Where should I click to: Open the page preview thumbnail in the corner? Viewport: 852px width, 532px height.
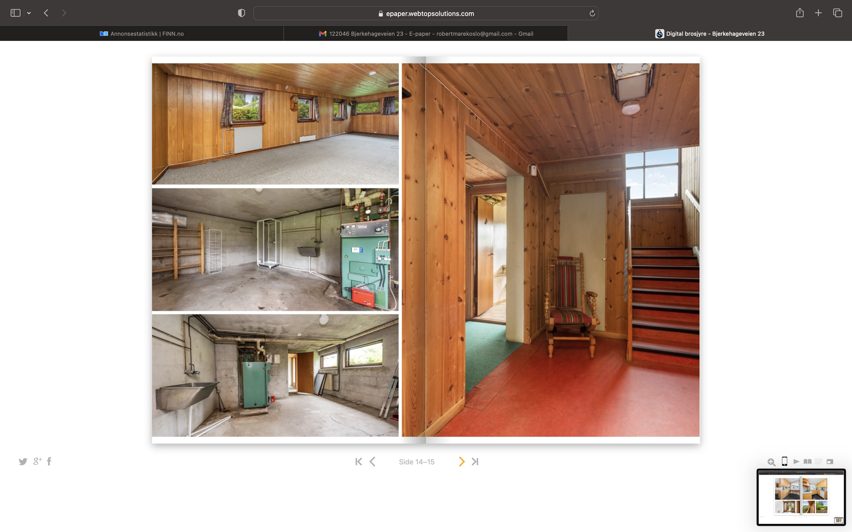[x=801, y=497]
